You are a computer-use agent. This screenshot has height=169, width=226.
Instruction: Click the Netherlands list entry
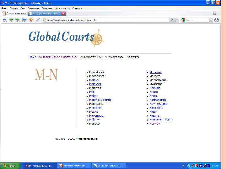158,100
